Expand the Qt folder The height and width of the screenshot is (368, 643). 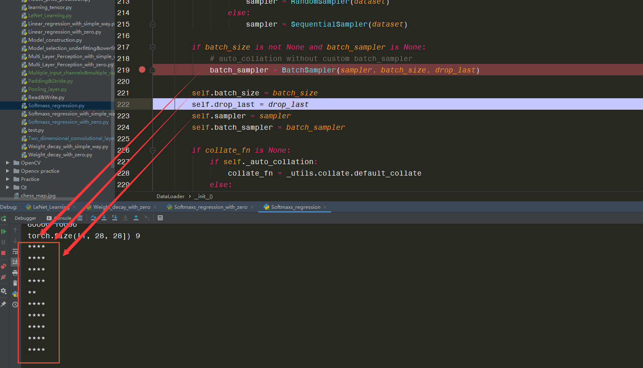[7, 187]
